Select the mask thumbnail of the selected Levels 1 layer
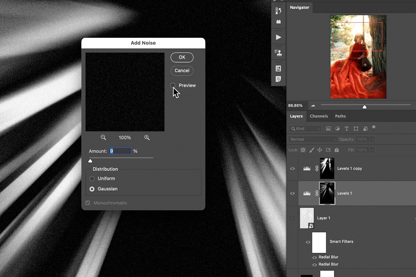The width and height of the screenshot is (416, 277). coord(327,193)
